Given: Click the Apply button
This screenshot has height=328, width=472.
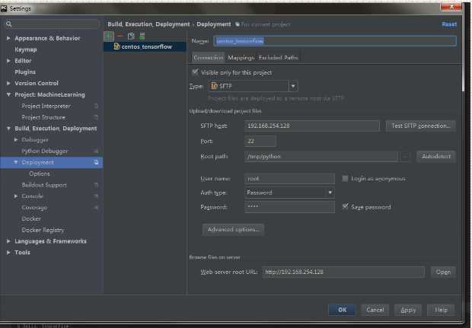Looking at the screenshot, I should click(408, 310).
